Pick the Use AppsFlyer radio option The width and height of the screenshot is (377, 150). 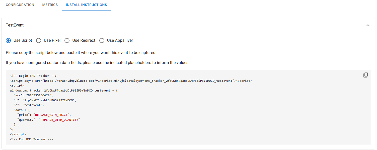coord(102,40)
